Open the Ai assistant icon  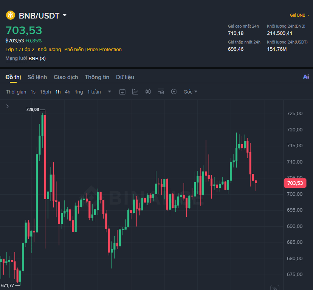[x=306, y=77]
